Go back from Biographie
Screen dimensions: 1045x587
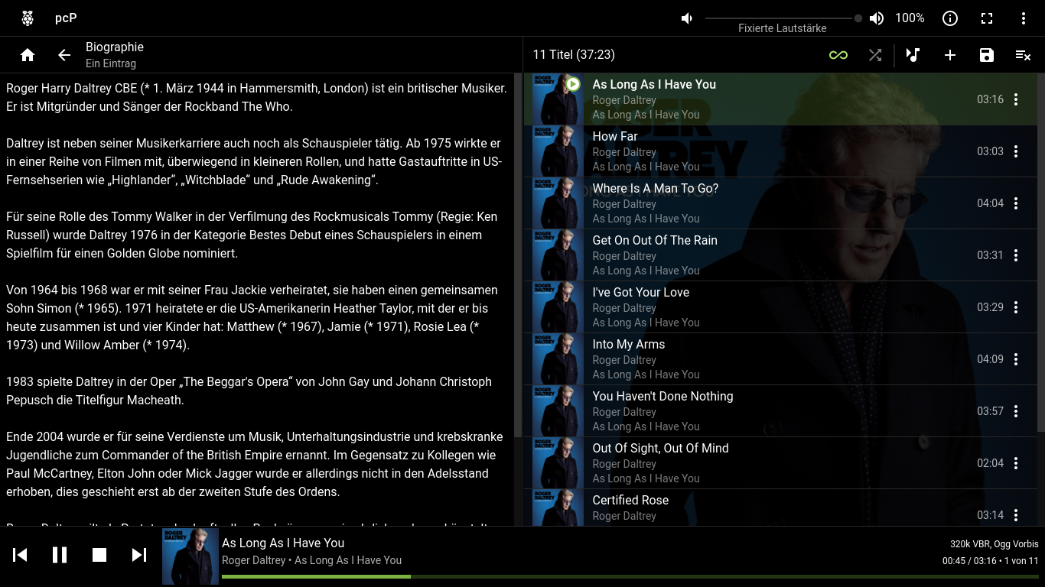[64, 55]
